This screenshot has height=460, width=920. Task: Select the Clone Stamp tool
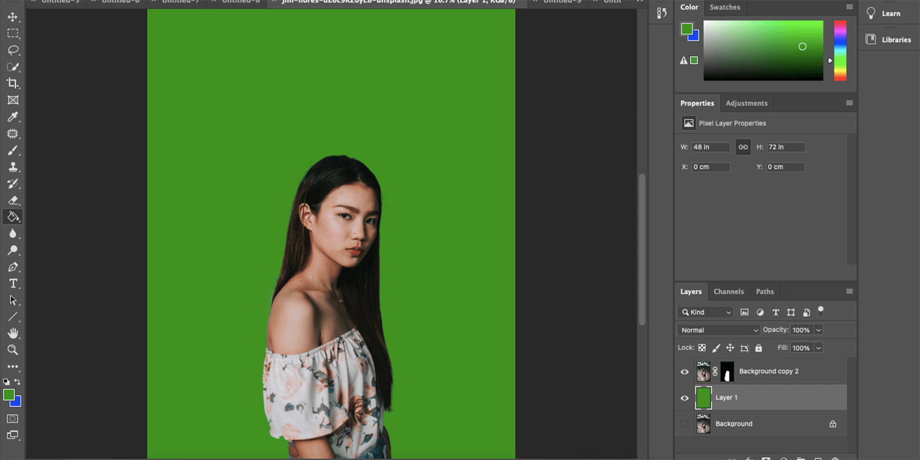pyautogui.click(x=13, y=167)
